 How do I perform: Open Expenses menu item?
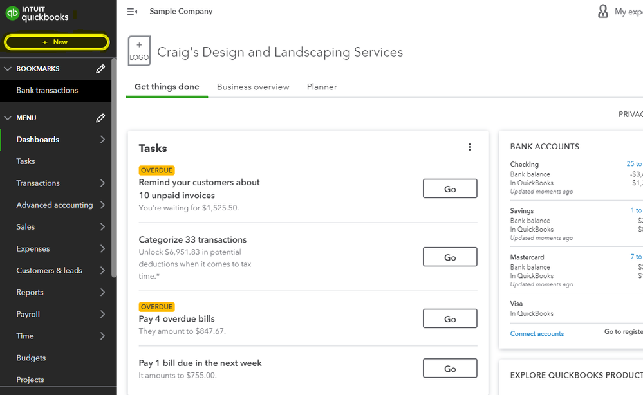tap(33, 249)
